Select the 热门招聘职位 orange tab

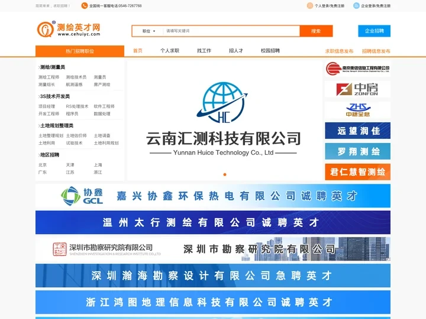coord(80,51)
